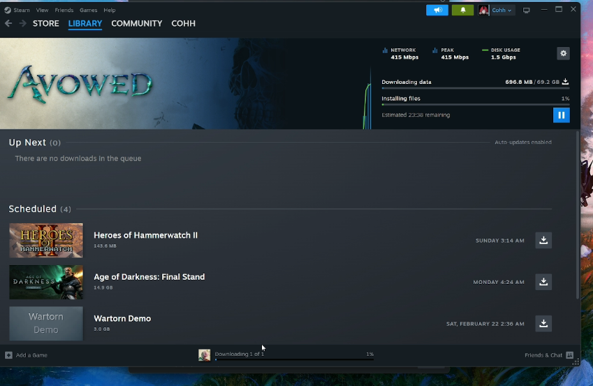Click the Add a Game label

[31, 355]
